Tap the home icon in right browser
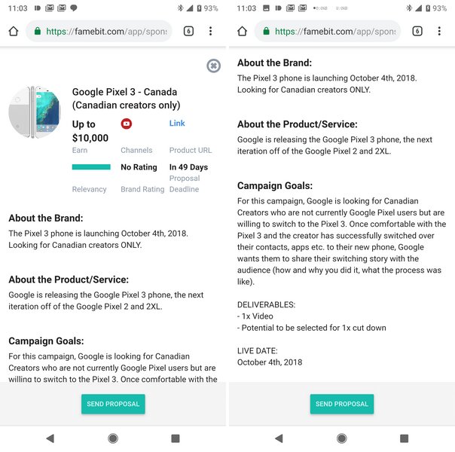The image size is (455, 452). pyautogui.click(x=242, y=32)
